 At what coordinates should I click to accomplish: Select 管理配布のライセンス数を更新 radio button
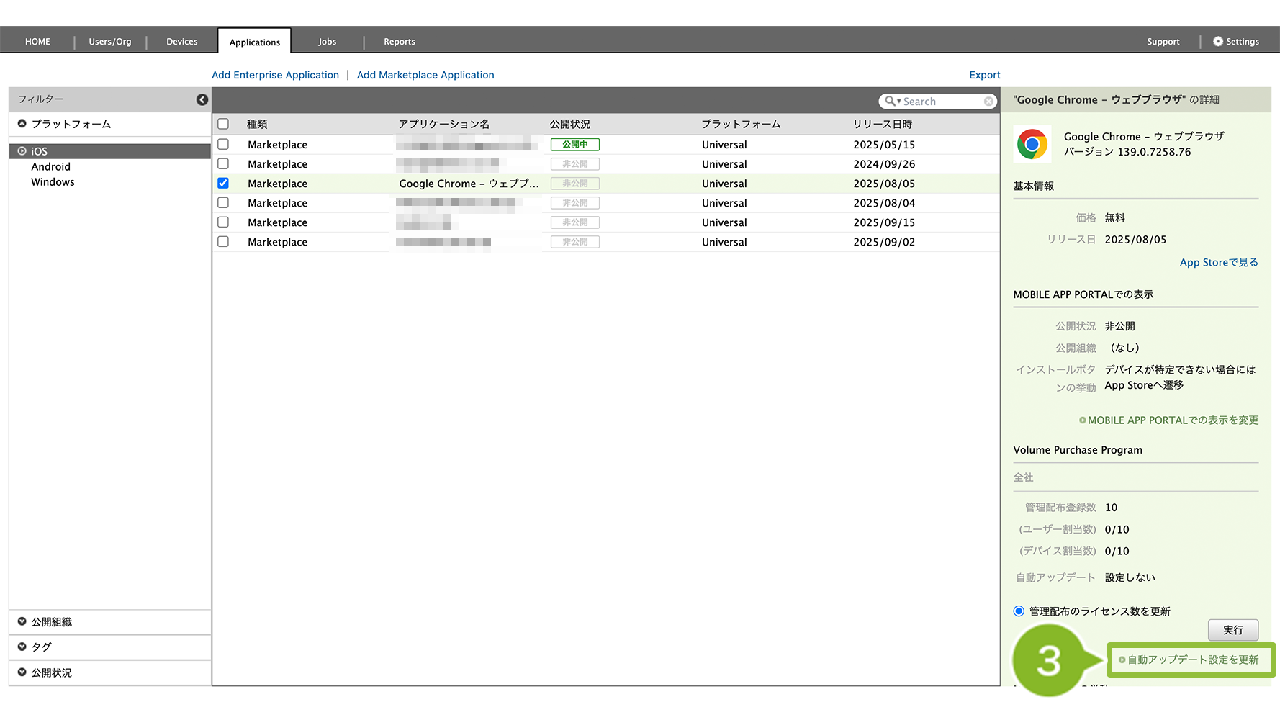pos(1019,611)
